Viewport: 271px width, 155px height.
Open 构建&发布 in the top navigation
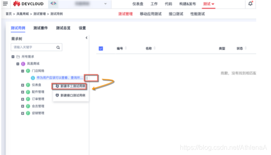(x=188, y=4)
